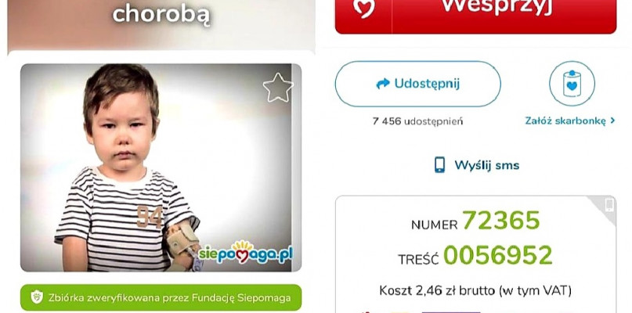Open the Wyślij sms link
Image resolution: width=632 pixels, height=313 pixels.
477,165
